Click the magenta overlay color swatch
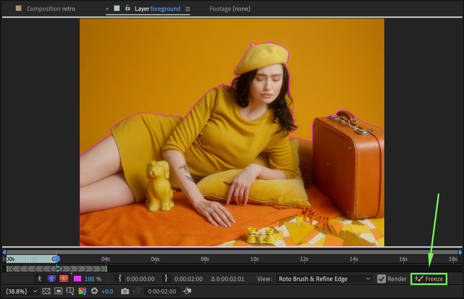Image resolution: width=464 pixels, height=299 pixels. pyautogui.click(x=78, y=279)
